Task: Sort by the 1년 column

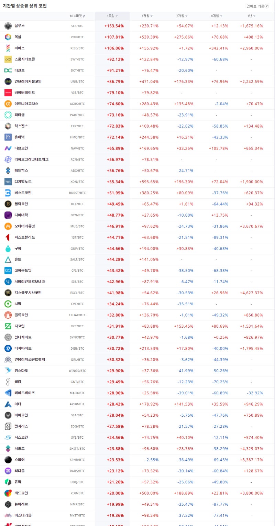Action: pos(251,16)
